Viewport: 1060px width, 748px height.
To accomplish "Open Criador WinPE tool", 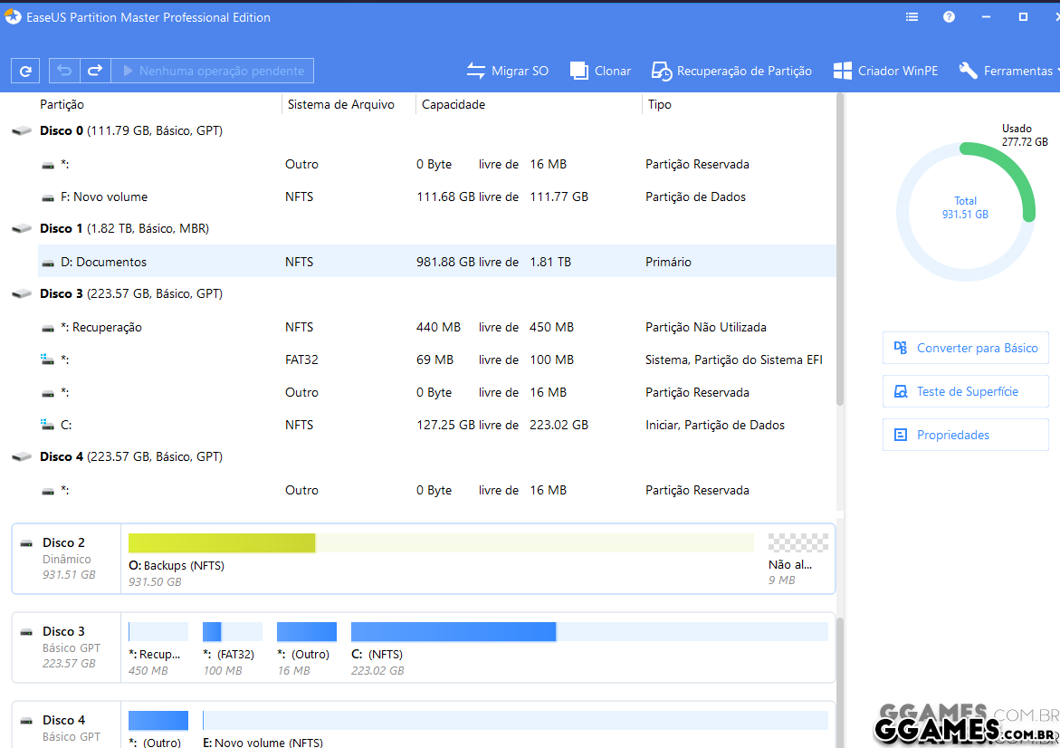I will click(885, 71).
